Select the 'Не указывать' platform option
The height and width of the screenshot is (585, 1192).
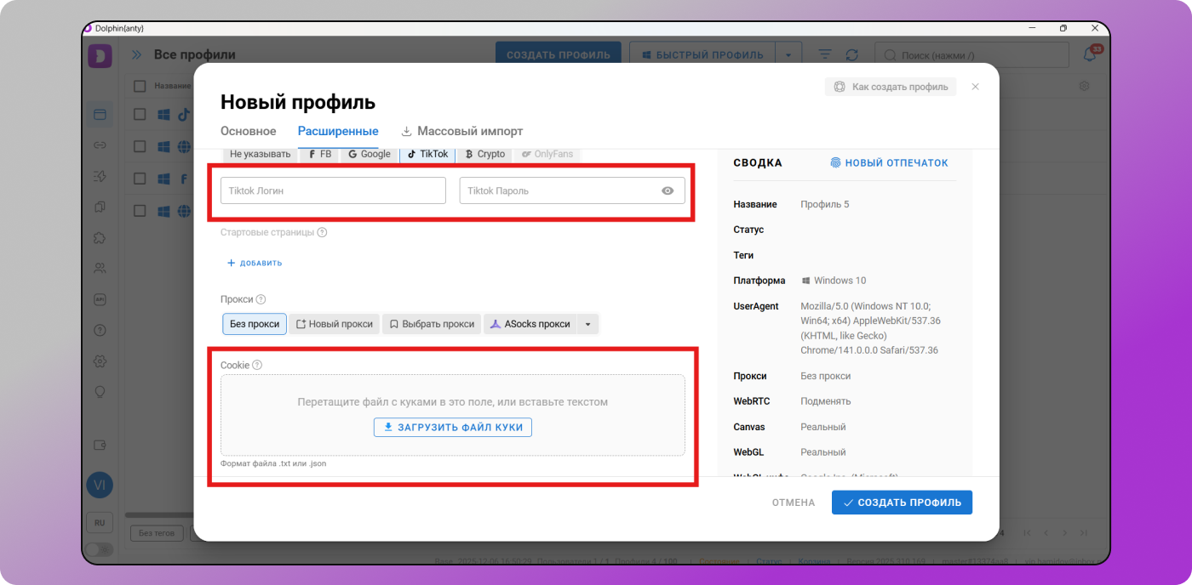259,154
